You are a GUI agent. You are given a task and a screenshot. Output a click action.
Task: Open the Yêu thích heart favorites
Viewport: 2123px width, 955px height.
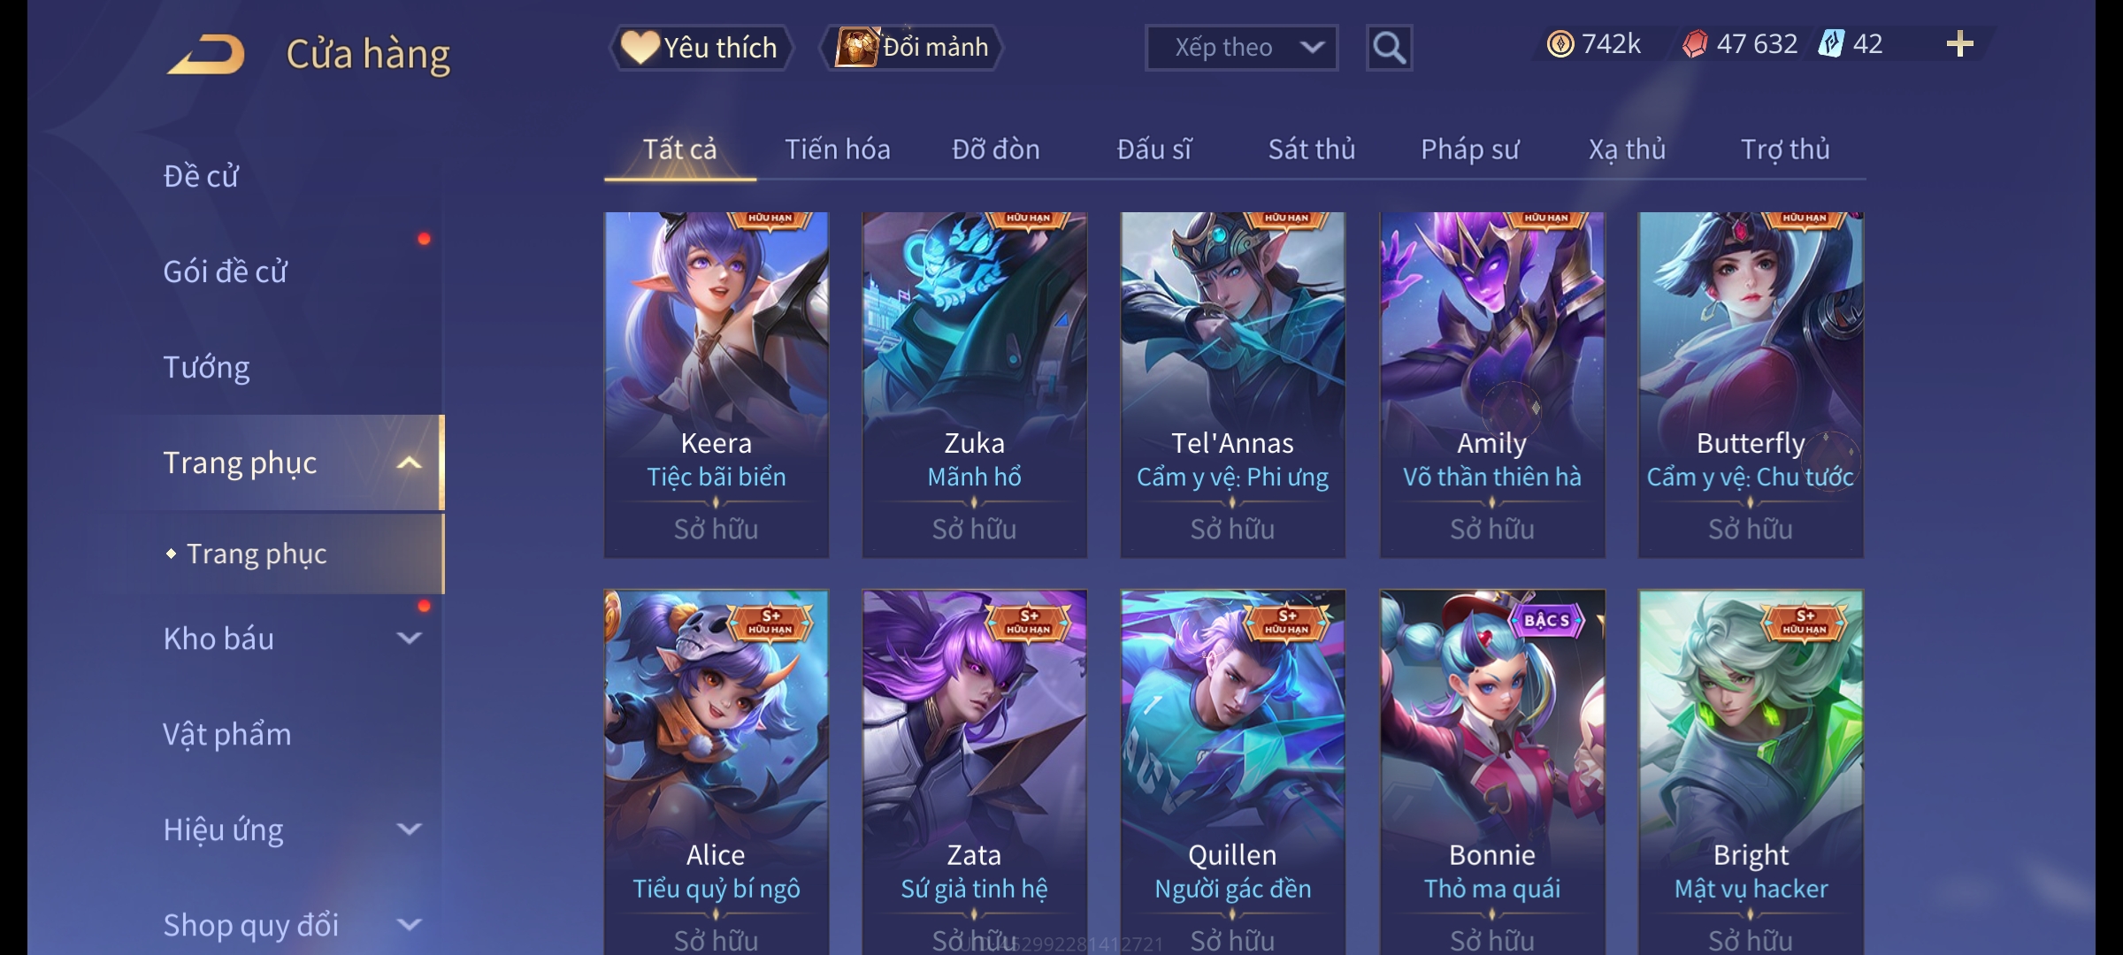[x=701, y=48]
